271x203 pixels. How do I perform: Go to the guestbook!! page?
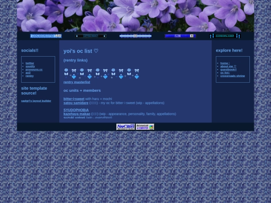228,70
